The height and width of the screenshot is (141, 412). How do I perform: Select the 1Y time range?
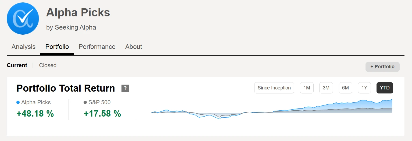click(364, 88)
